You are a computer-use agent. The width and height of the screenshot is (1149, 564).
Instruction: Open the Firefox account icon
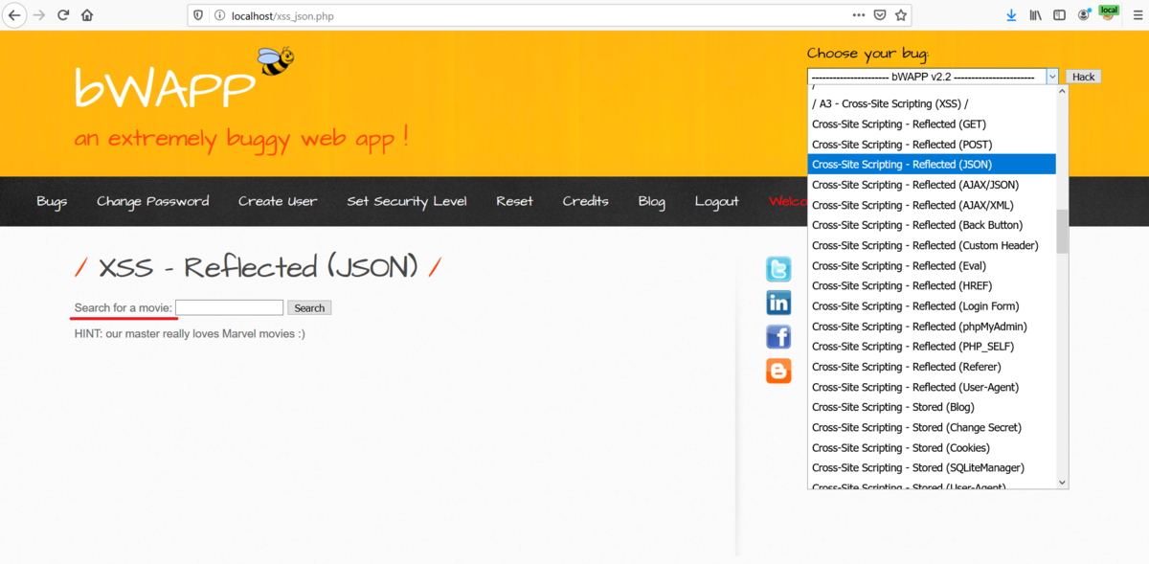(1084, 15)
